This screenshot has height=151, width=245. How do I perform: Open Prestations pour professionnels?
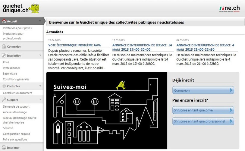pyautogui.click(x=13, y=36)
